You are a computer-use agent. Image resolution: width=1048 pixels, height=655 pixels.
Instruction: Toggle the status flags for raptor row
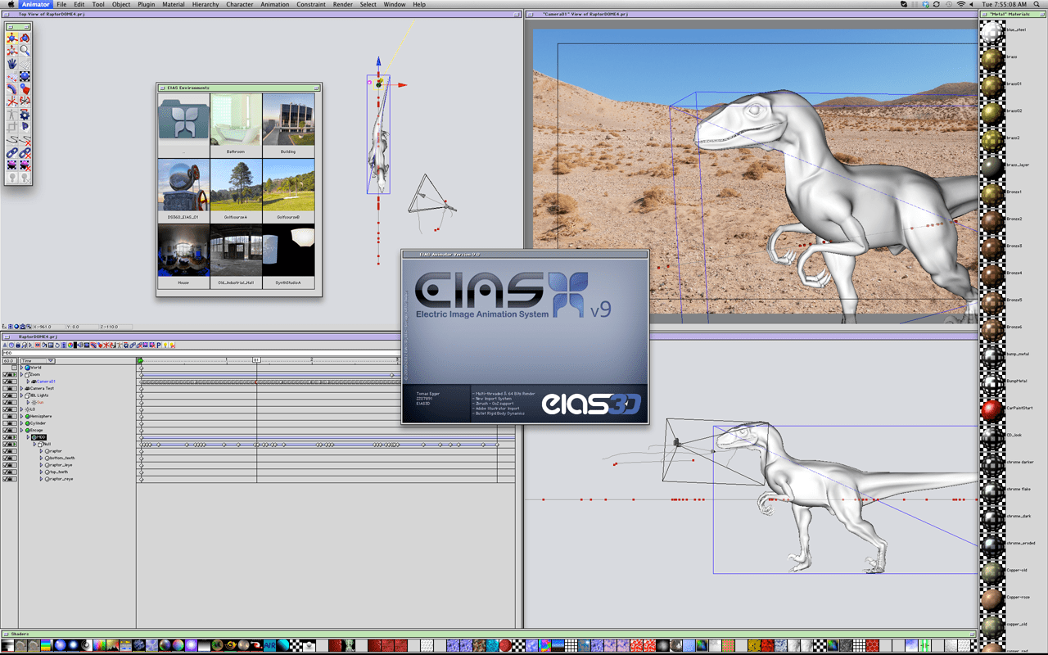[10, 451]
